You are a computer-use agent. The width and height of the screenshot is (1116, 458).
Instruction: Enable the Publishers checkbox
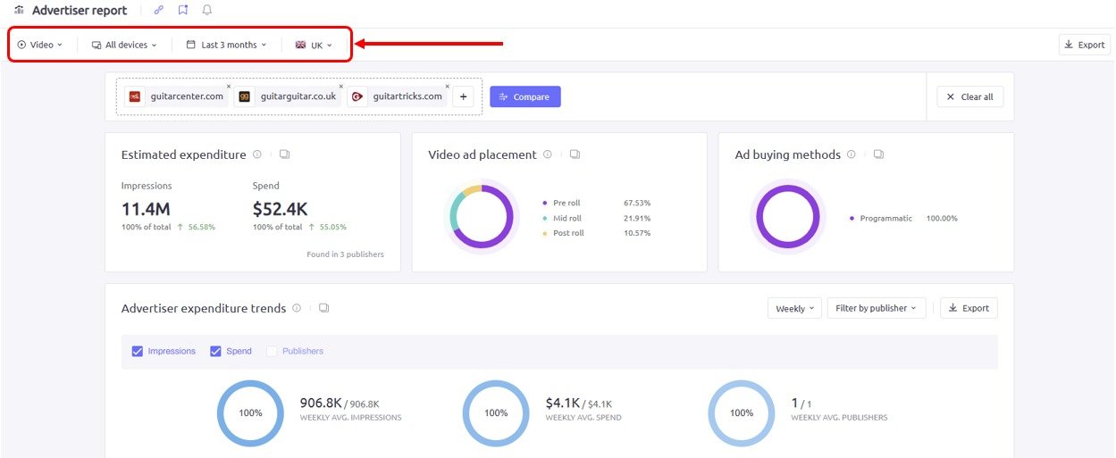(272, 351)
